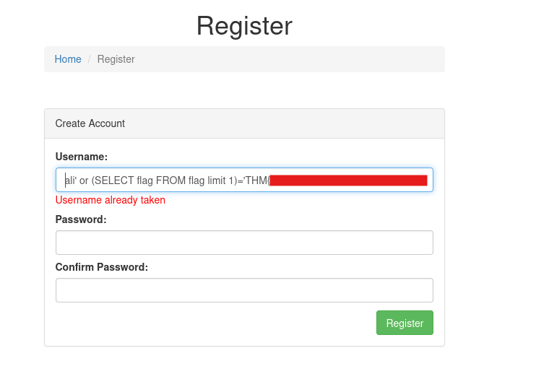Click the Password label text
The width and height of the screenshot is (536, 379).
pyautogui.click(x=81, y=219)
